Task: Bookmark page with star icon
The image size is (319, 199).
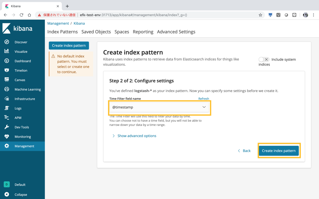Action: 261,15
